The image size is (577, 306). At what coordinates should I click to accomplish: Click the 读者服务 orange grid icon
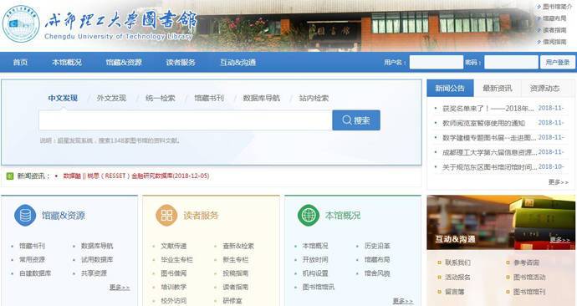click(x=166, y=215)
